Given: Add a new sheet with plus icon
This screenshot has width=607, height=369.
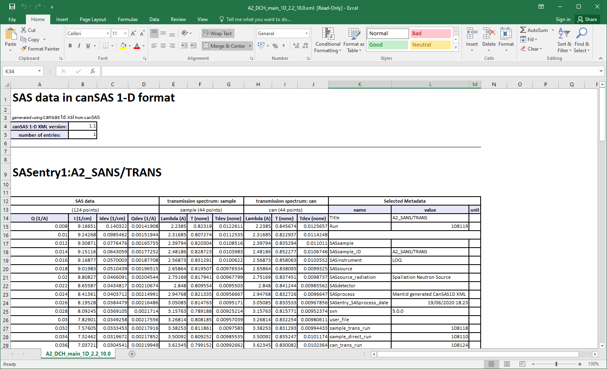Looking at the screenshot, I should (x=132, y=354).
